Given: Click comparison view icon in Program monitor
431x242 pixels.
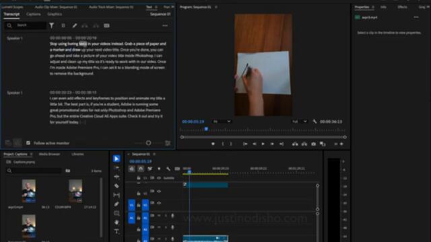Looking at the screenshot, I should (323, 144).
